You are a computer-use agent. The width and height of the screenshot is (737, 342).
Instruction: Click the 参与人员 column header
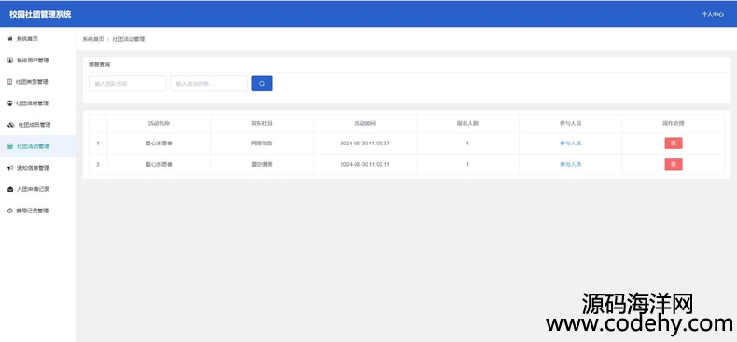coord(570,124)
